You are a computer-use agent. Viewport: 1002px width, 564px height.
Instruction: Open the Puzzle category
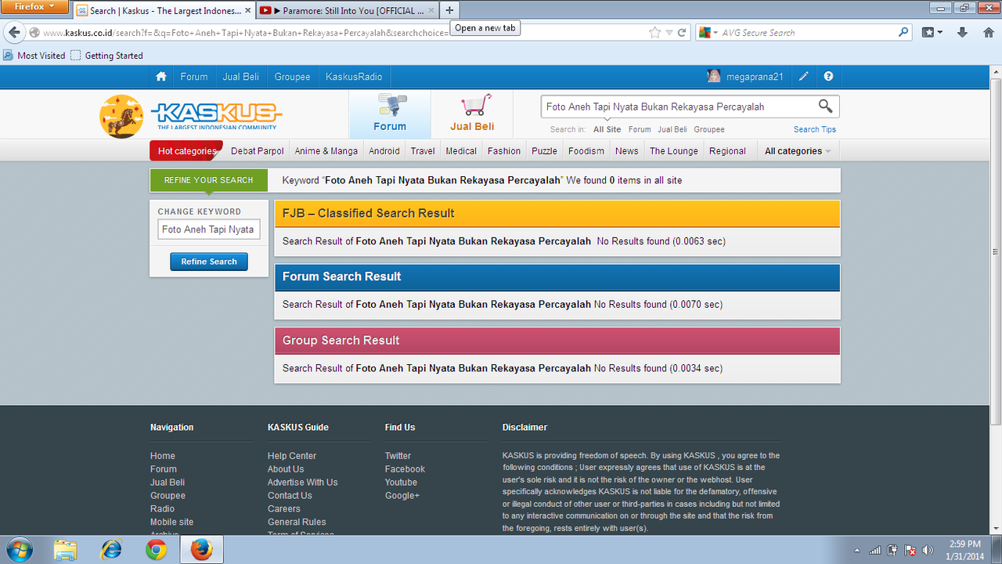[544, 151]
